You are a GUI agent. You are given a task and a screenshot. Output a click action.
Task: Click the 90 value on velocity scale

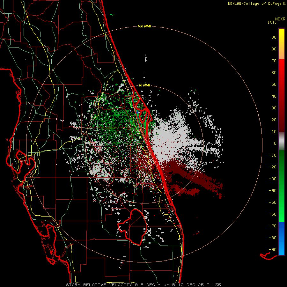(274, 37)
